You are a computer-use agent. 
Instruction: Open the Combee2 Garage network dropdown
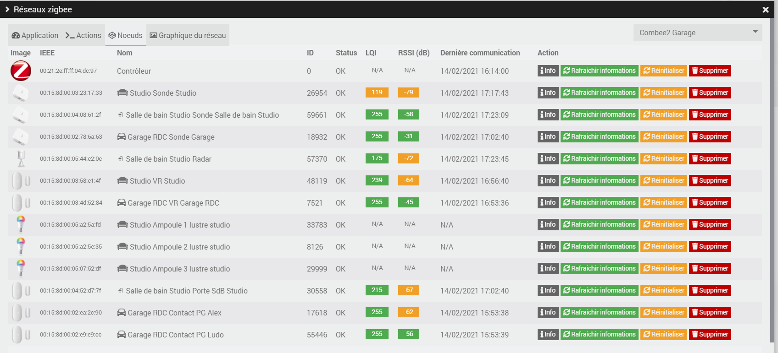click(698, 33)
